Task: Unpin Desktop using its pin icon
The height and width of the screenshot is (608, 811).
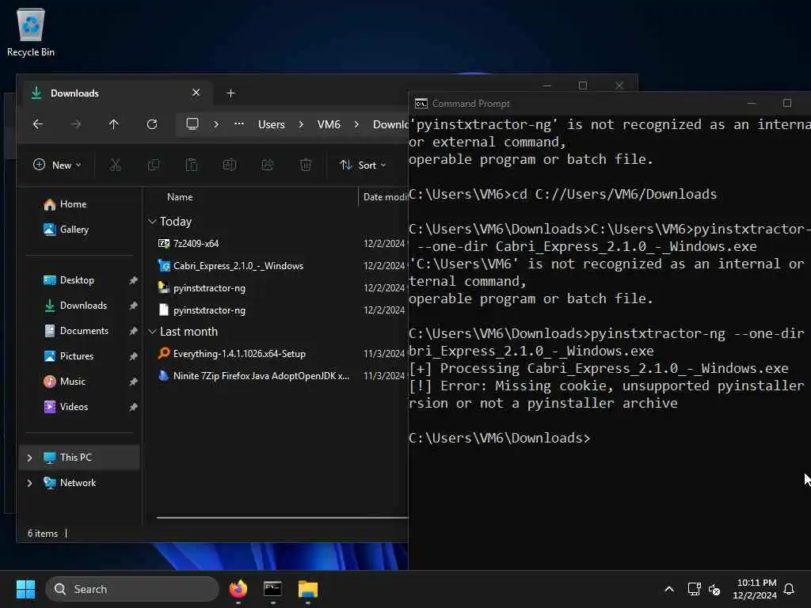Action: point(133,280)
